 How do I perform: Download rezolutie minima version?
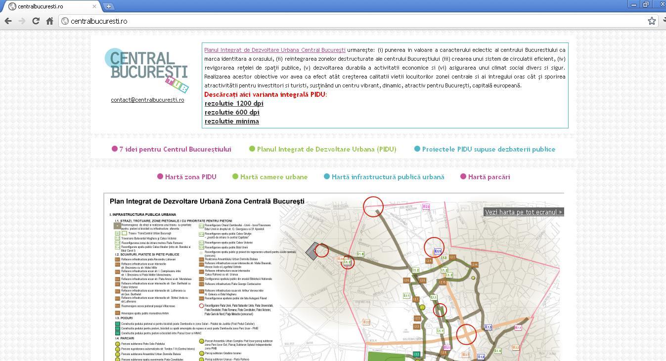click(231, 121)
